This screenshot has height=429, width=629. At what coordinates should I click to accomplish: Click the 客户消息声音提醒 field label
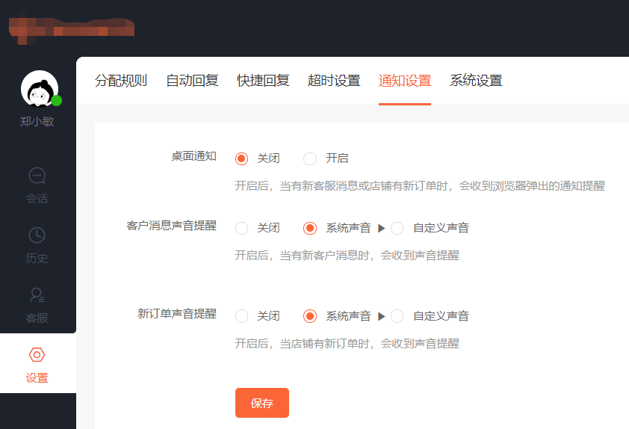tap(171, 226)
